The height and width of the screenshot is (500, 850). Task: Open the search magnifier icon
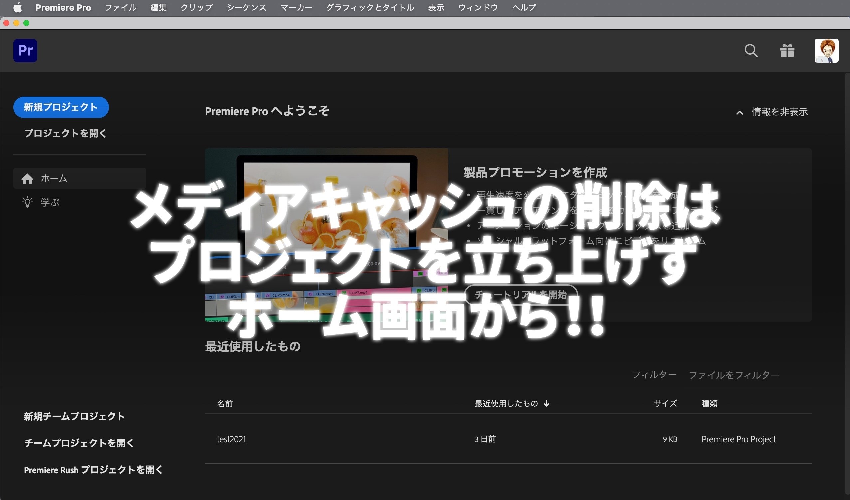[x=751, y=51]
